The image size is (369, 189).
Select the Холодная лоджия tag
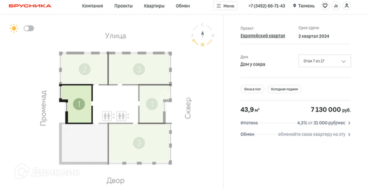284,89
